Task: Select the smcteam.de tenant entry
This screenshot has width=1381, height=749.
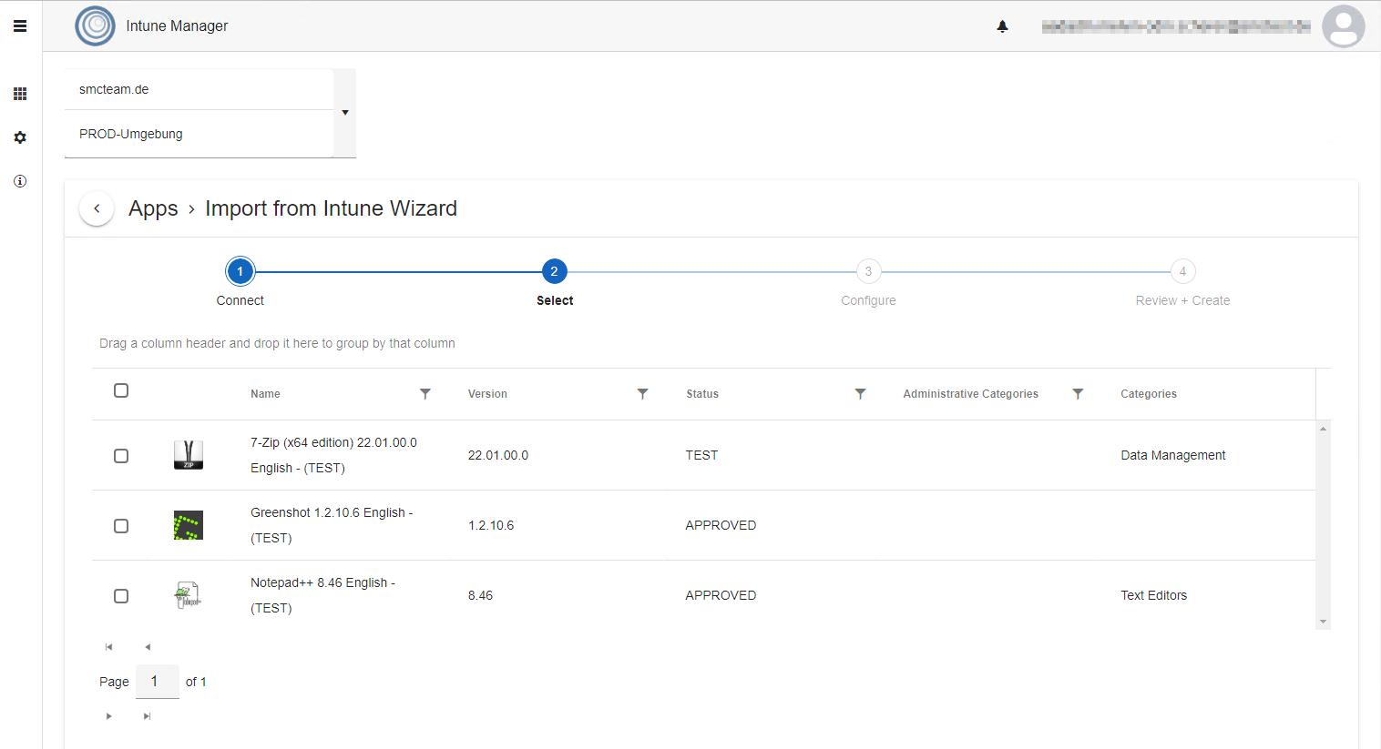Action: (x=199, y=89)
